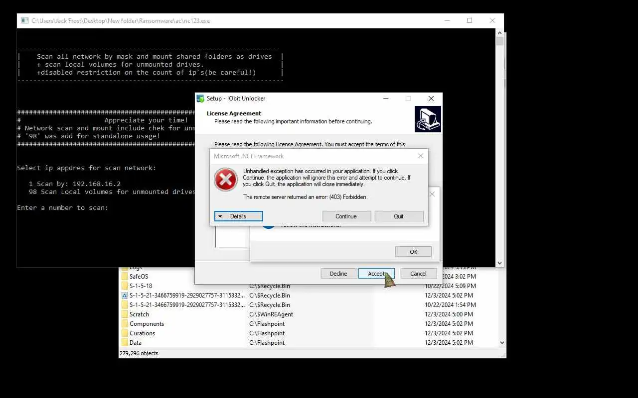
Task: Click the file list scrollbar down arrow
Action: pyautogui.click(x=502, y=343)
